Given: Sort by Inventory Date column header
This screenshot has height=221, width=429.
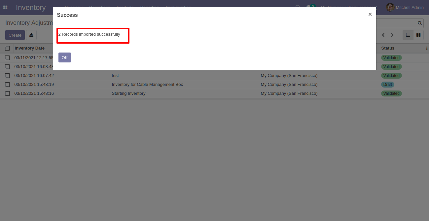Looking at the screenshot, I should (29, 48).
